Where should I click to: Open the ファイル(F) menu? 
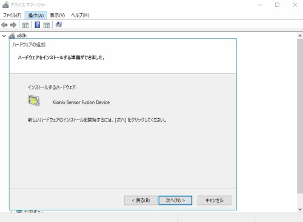coord(12,15)
